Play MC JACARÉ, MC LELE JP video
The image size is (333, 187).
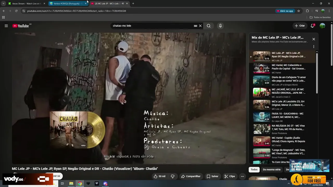coord(282,93)
